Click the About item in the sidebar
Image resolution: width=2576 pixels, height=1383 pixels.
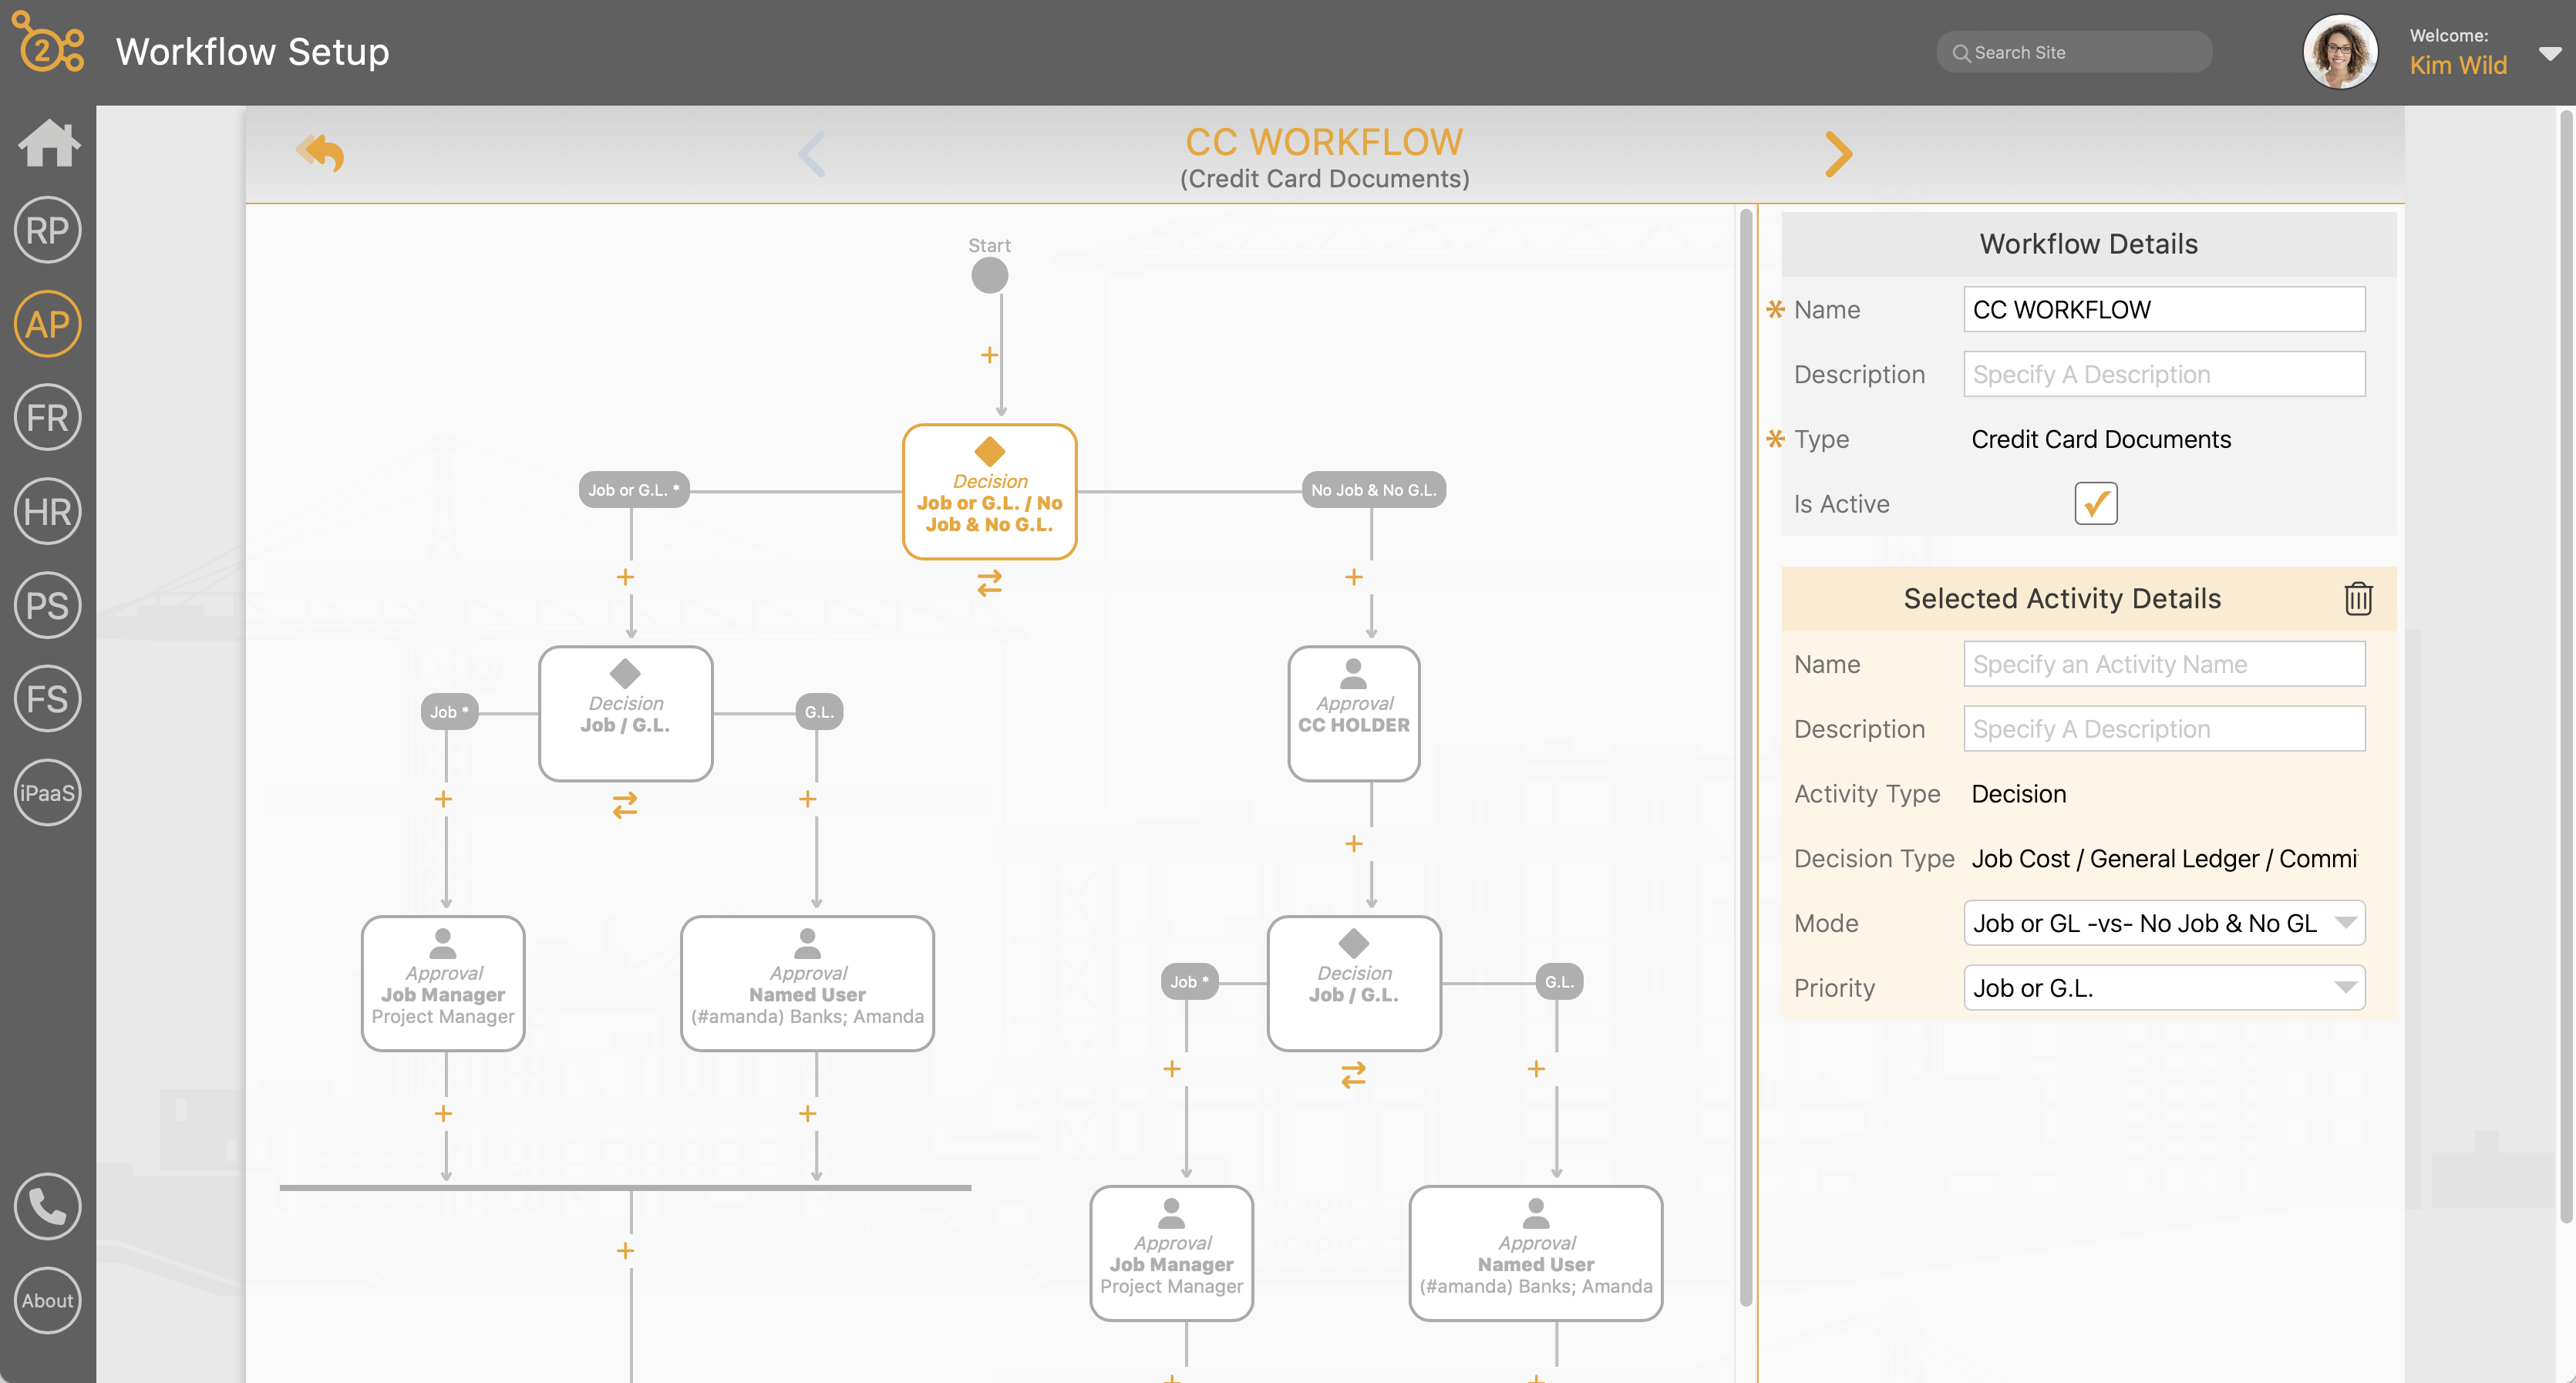point(47,1300)
